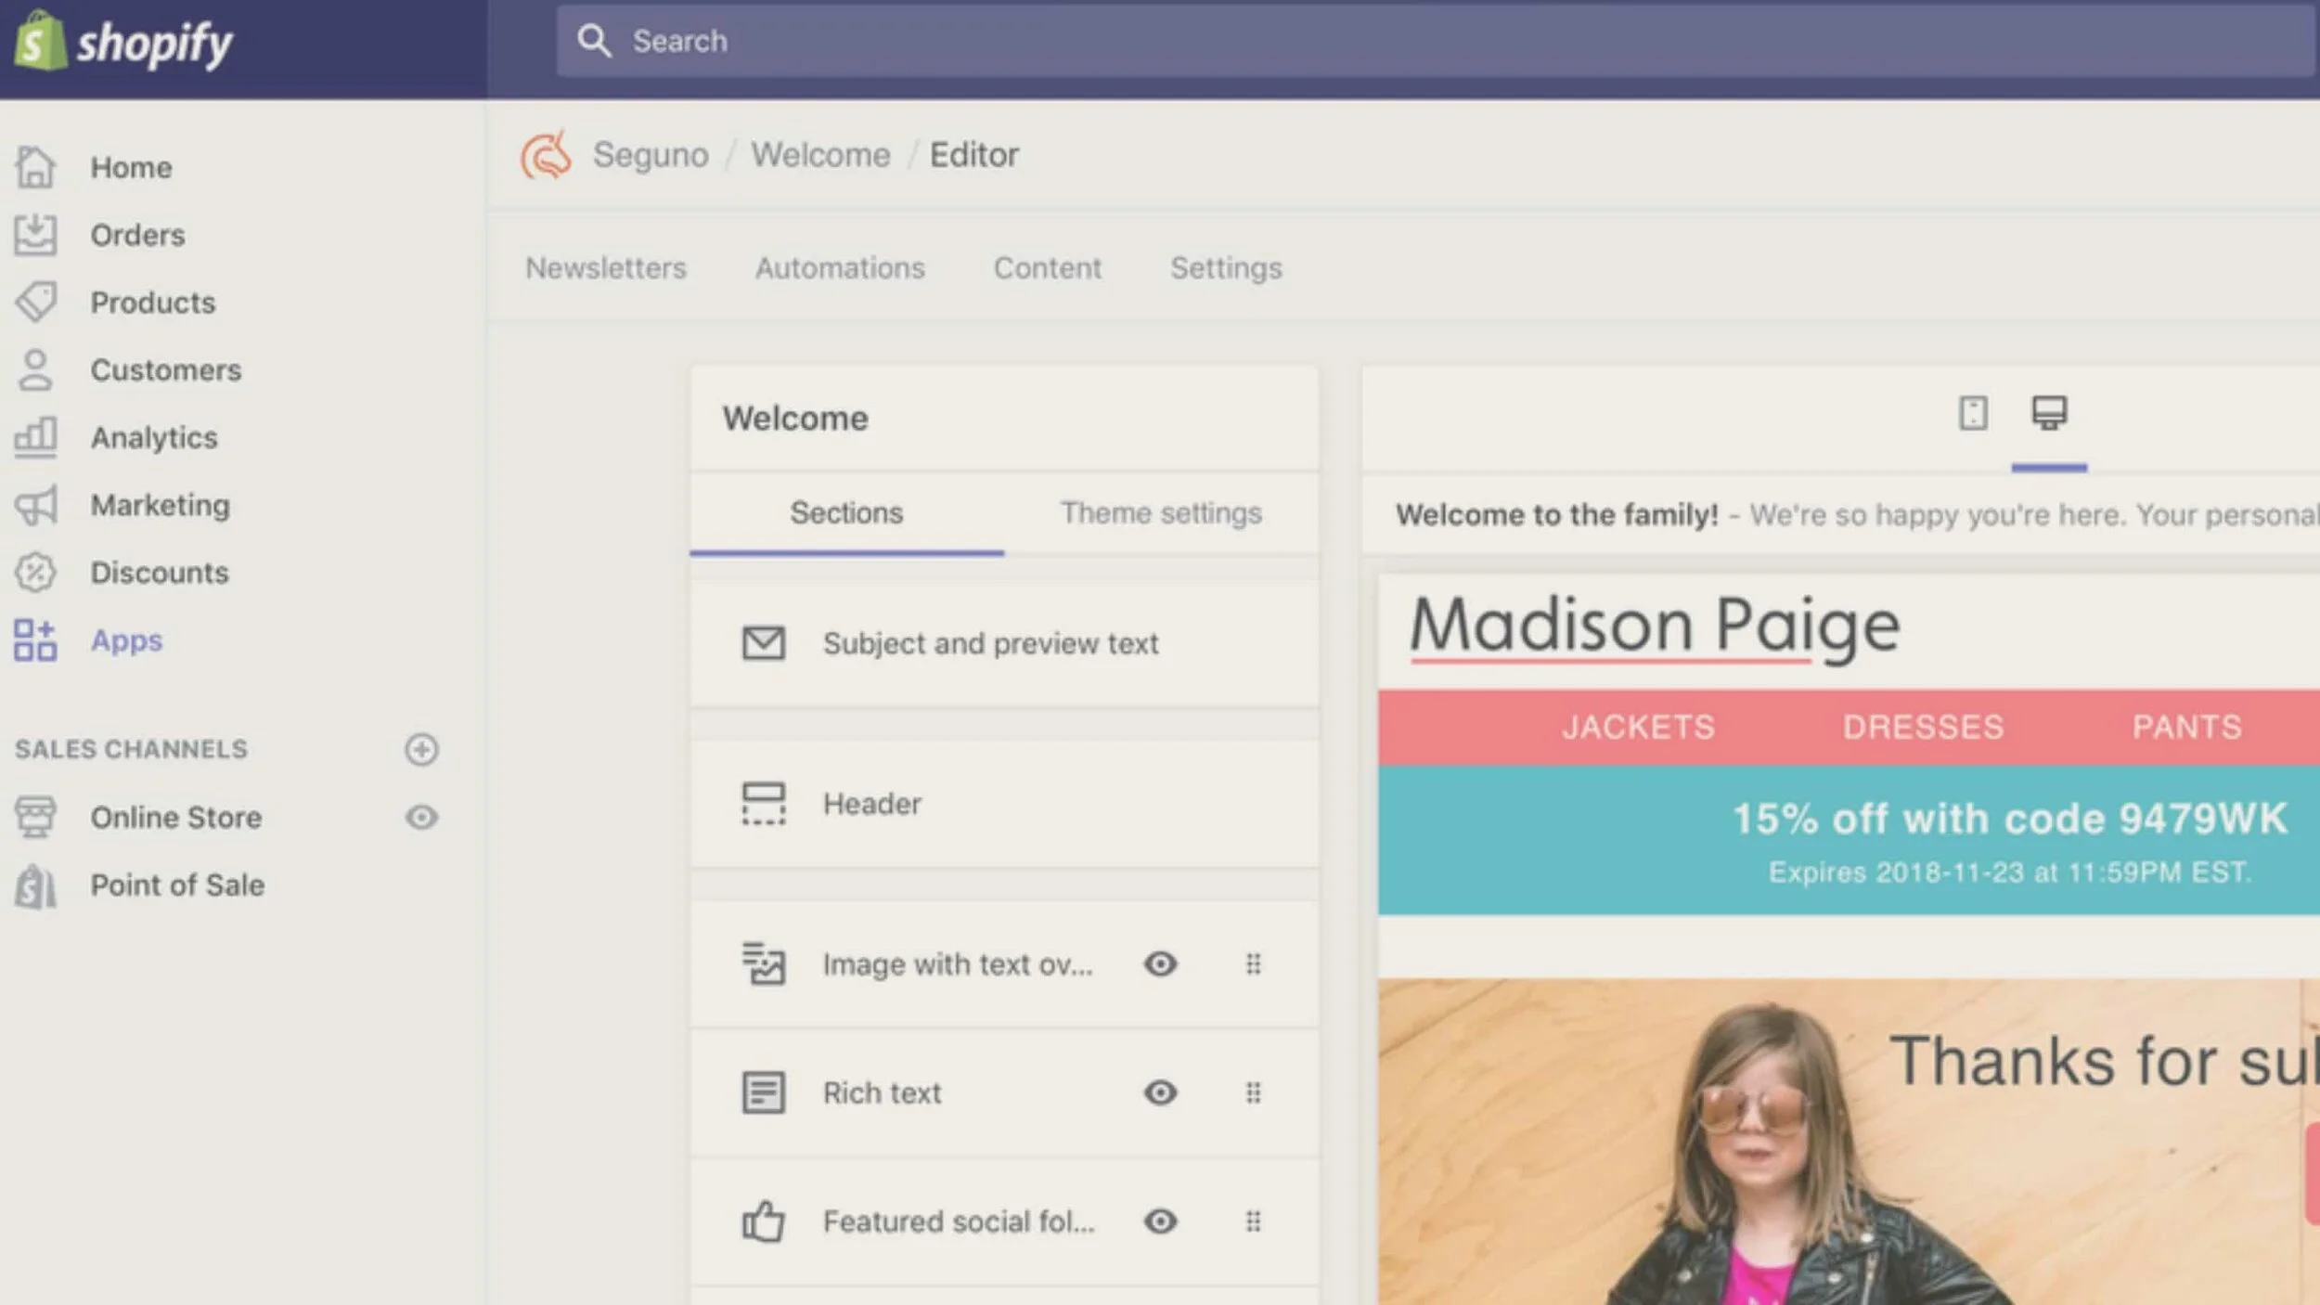Open the Header section settings
Screen dimensions: 2320x1305
[871, 804]
